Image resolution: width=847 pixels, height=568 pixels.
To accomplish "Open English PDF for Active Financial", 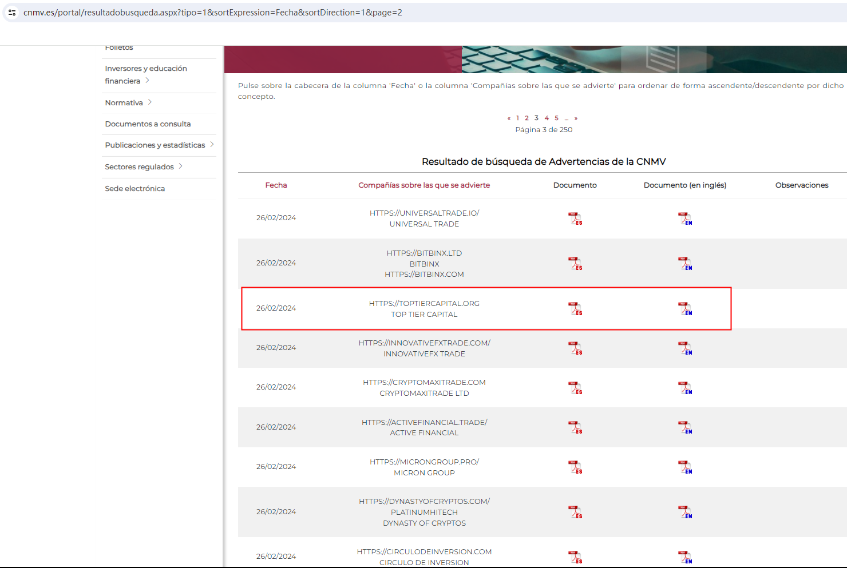I will tap(684, 427).
